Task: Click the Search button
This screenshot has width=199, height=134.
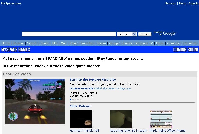Action: tap(145, 34)
